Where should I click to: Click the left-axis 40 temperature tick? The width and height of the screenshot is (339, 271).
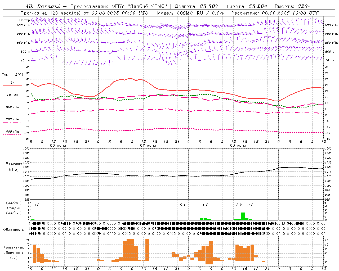(x=28, y=67)
